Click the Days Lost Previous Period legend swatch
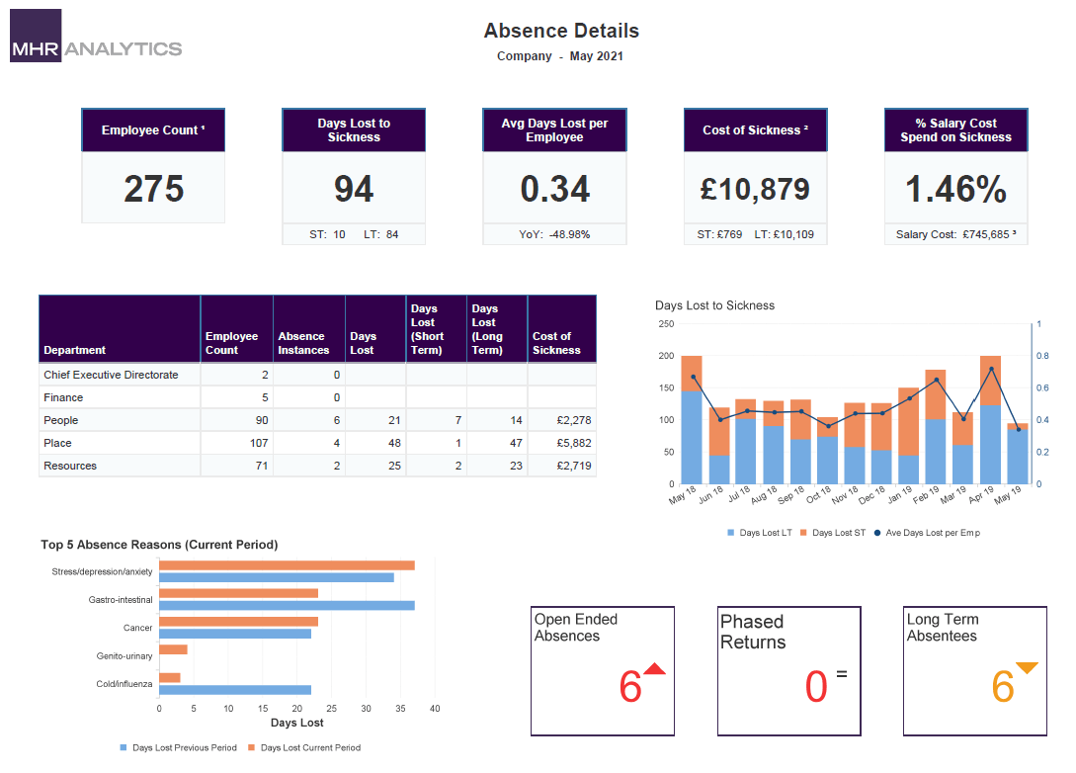1076x773 pixels. (x=124, y=748)
